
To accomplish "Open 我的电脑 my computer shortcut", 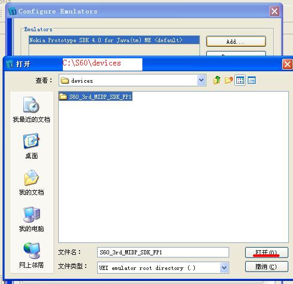I will pos(31,219).
